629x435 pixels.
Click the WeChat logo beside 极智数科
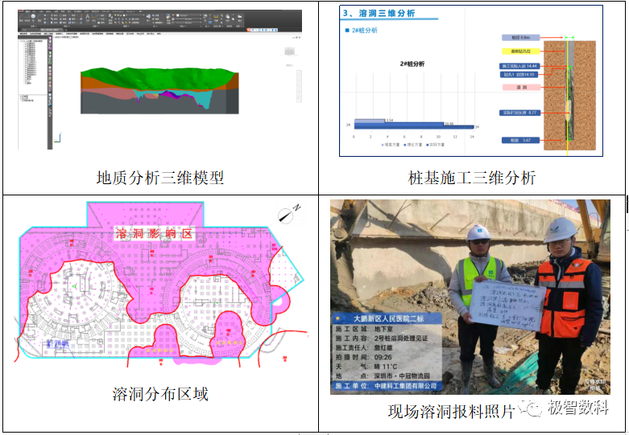[x=534, y=408]
